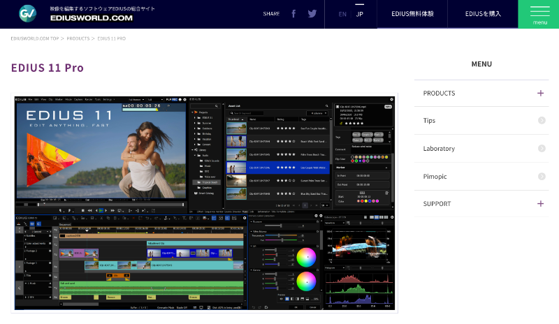Switch site language to EN
Viewport: 559px width, 324px height.
[x=342, y=14]
